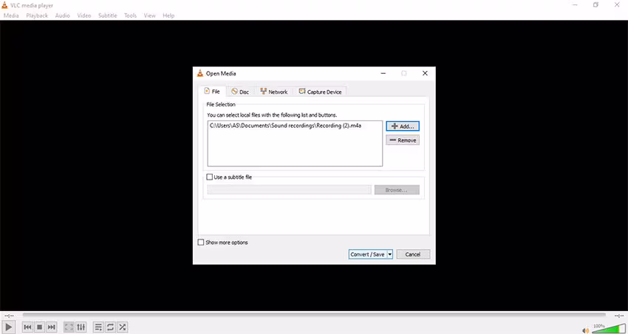
Task: Click the subtitle file path field
Action: (x=289, y=190)
